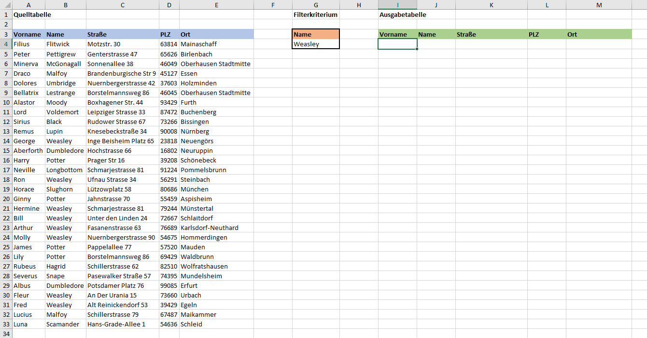This screenshot has height=338, width=647.
Task: Select the cell 'Hans-Grade-Allee 1'
Action: point(123,324)
